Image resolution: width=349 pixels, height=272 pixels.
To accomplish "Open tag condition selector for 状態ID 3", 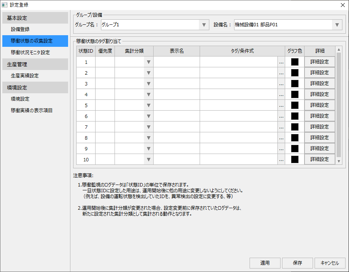I will (281, 83).
